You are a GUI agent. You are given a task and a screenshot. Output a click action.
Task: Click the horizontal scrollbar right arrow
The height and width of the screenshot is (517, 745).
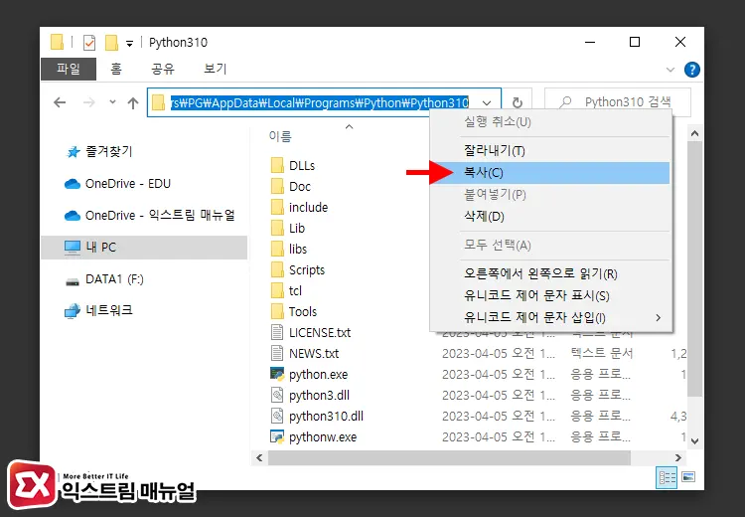pos(678,457)
